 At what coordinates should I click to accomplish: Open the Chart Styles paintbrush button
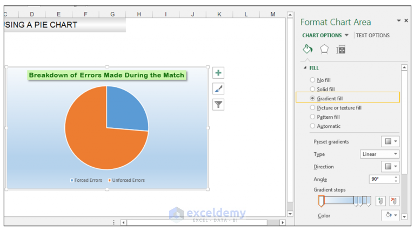tap(218, 89)
